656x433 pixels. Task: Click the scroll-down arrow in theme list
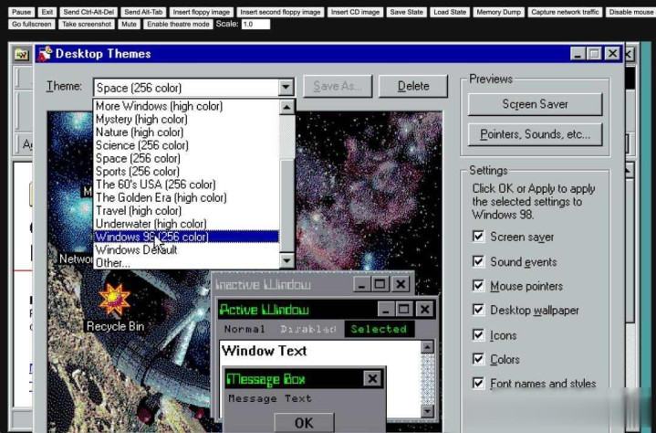pyautogui.click(x=286, y=262)
